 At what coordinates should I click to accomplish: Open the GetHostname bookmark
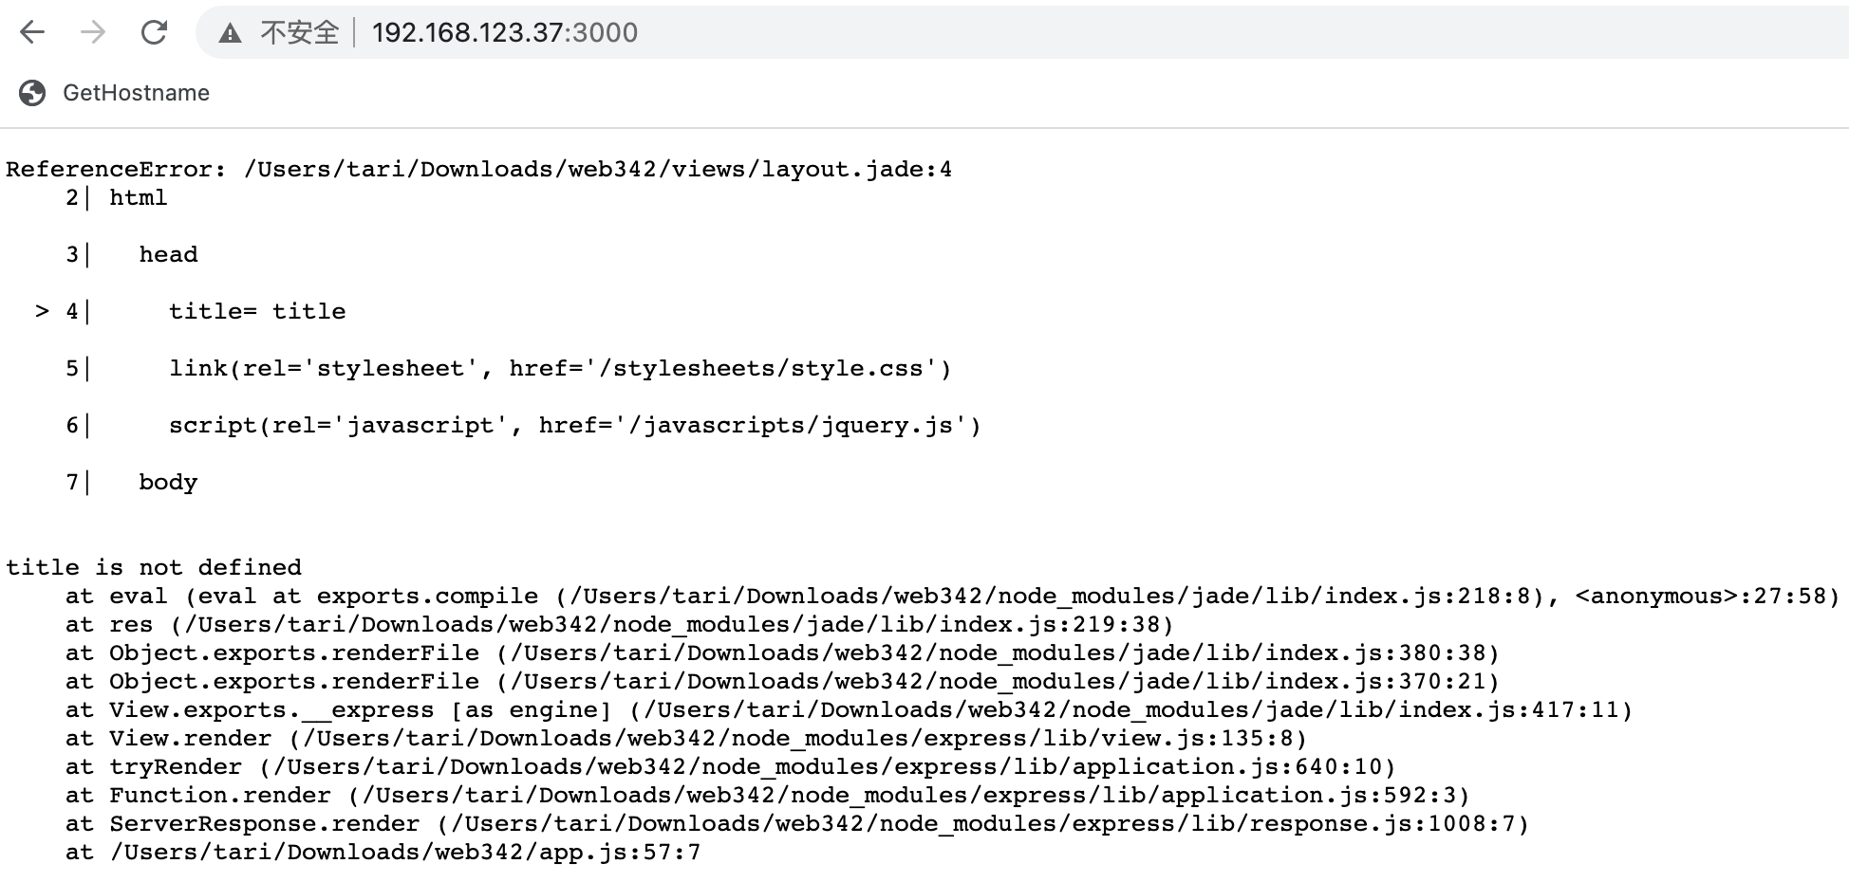click(136, 93)
